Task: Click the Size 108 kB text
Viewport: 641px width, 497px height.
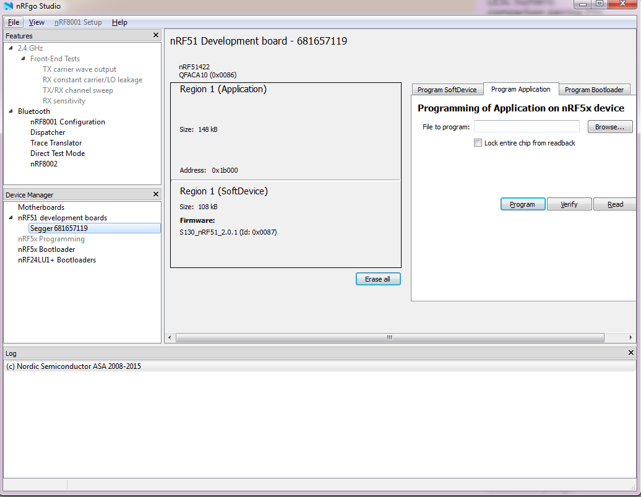Action: [199, 207]
